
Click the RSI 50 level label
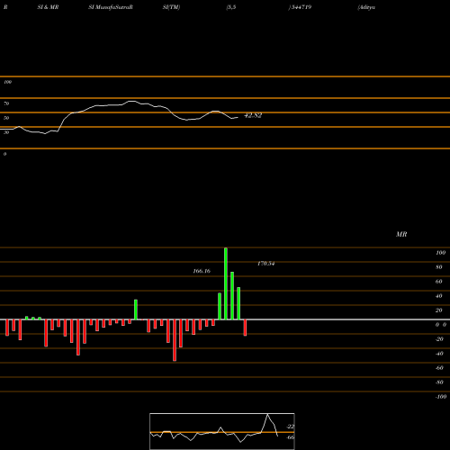coord(6,118)
